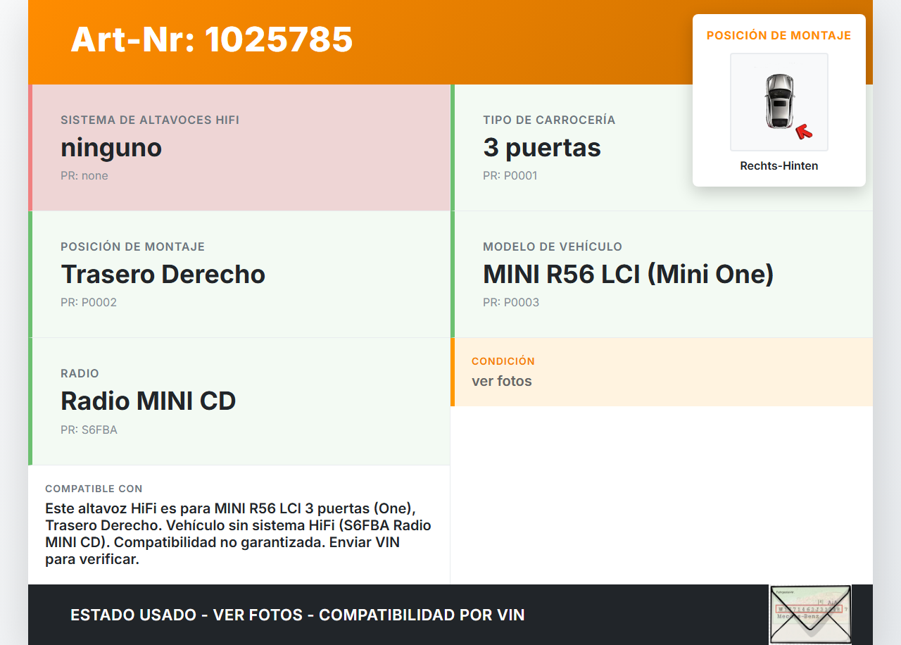Select the code PR: P0003
901x645 pixels.
click(x=511, y=303)
